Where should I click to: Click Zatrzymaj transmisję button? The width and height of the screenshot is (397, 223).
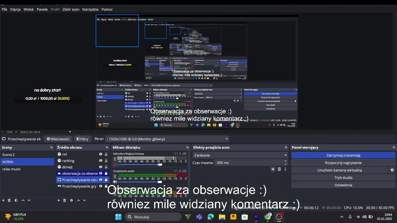(343, 155)
